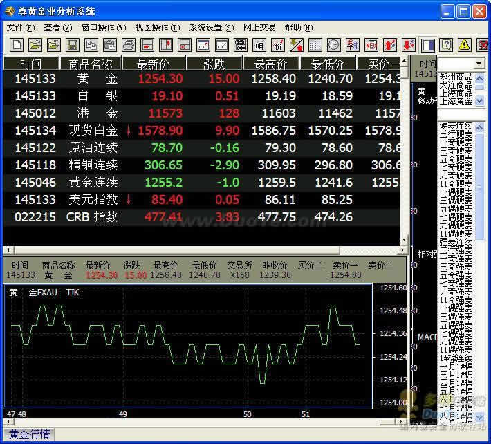Click the enlarge window icon with red arrow

(x=203, y=46)
